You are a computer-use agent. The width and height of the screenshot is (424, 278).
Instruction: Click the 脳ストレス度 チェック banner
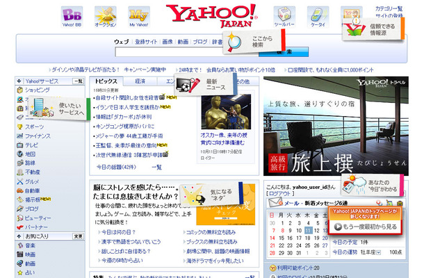[226, 205]
